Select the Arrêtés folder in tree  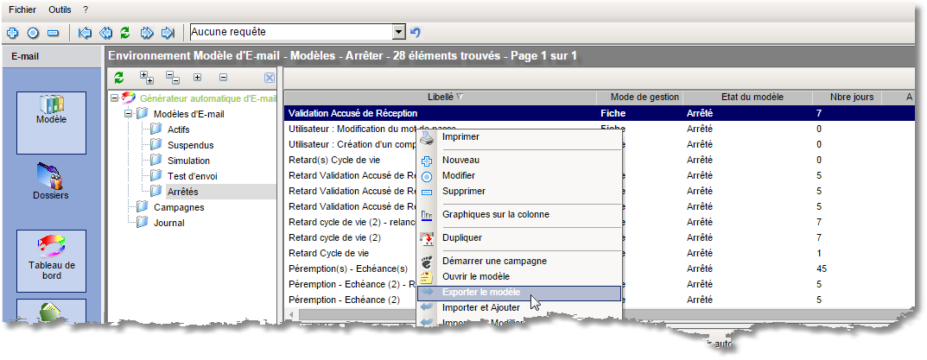click(x=182, y=192)
